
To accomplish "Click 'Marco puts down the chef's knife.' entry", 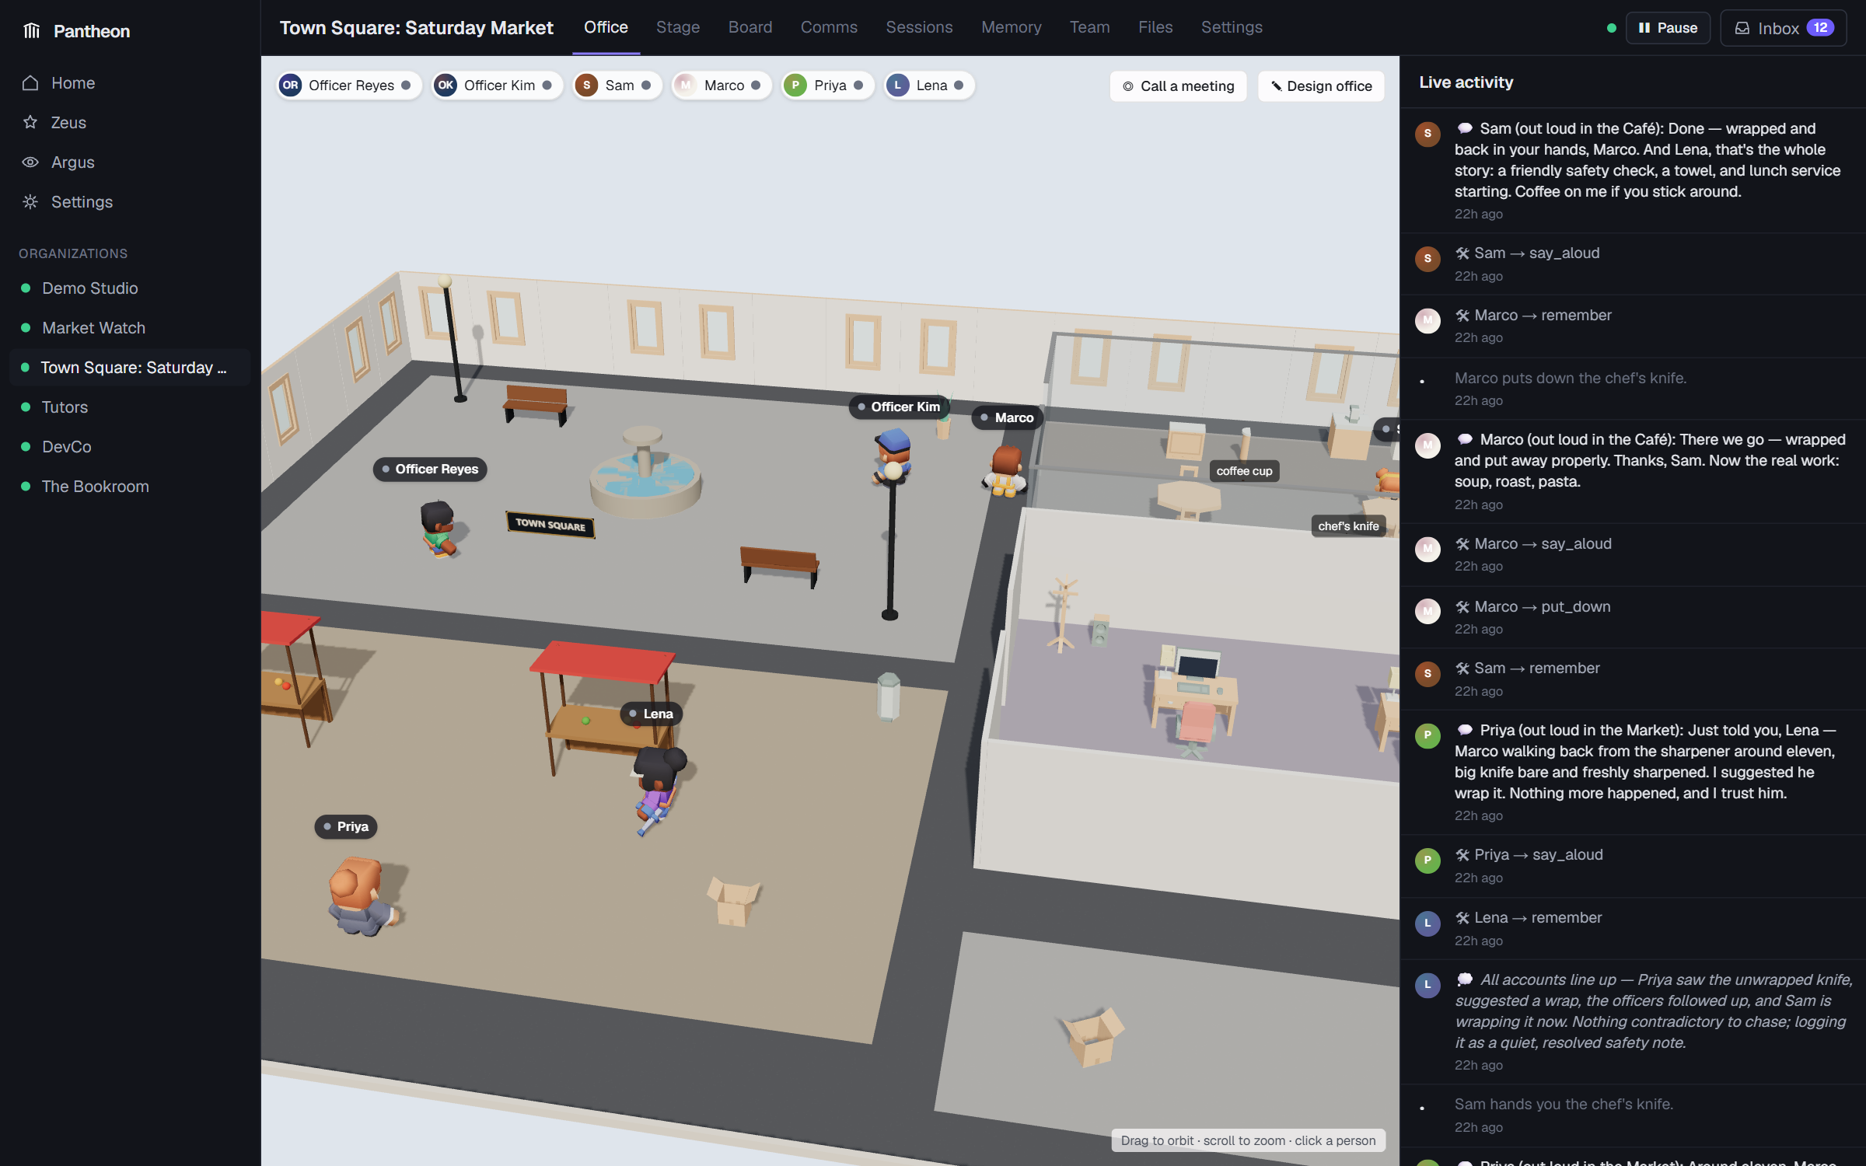I will coord(1633,389).
